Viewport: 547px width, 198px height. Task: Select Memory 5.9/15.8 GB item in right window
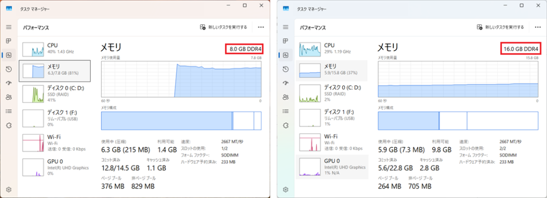coord(331,70)
